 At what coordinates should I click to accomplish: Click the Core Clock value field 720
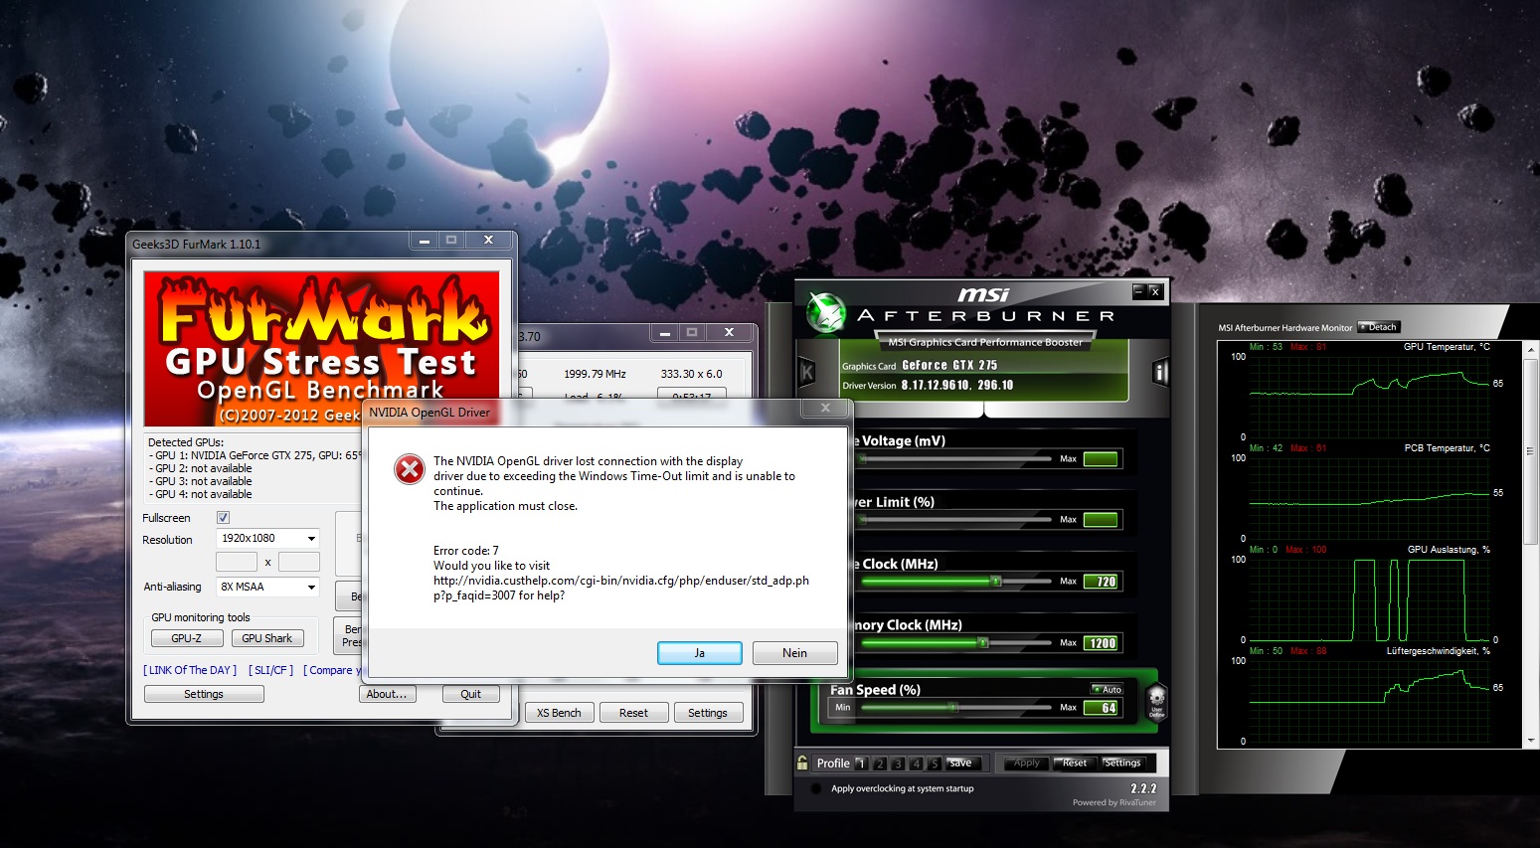click(1101, 582)
